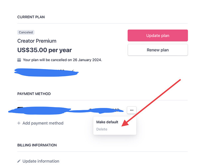Click the plus icon beside Add payment method
This screenshot has height=166, width=206.
[19, 123]
